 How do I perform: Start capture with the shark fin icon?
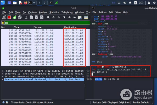3,17
